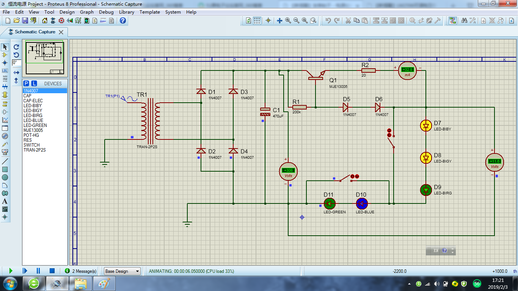
Task: Choose the Selection Mode arrow tool
Action: (x=5, y=47)
